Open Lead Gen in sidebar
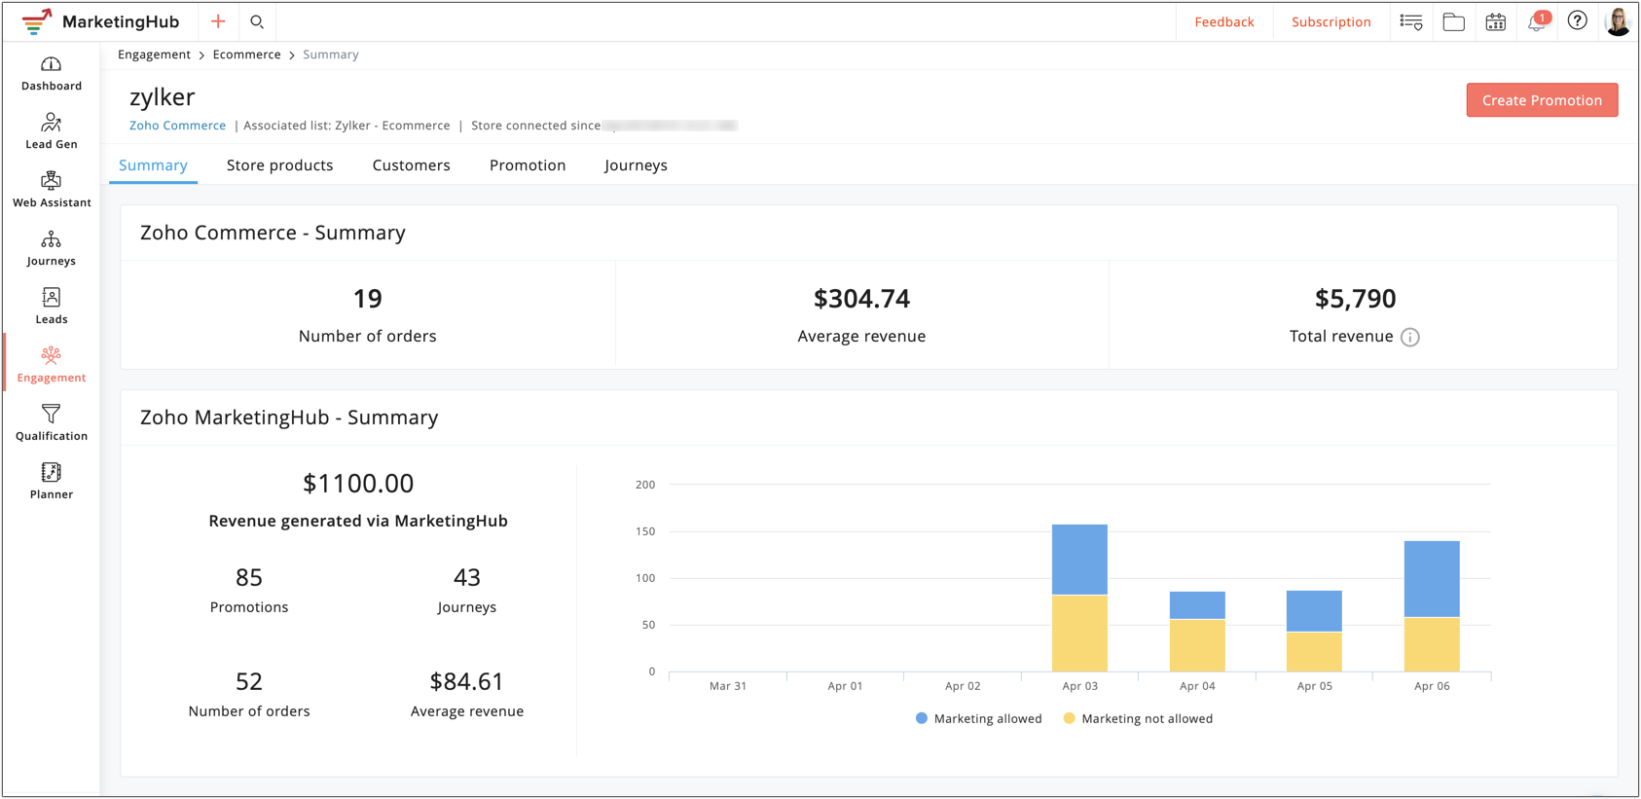The height and width of the screenshot is (799, 1641). (52, 131)
